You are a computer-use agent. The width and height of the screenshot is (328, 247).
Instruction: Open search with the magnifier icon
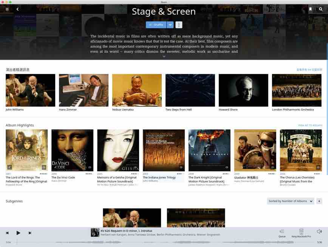pos(321,9)
